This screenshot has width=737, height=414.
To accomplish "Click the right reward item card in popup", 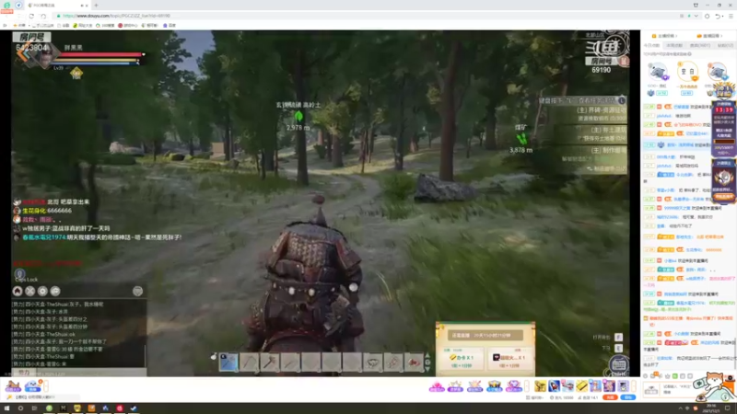I will (509, 359).
